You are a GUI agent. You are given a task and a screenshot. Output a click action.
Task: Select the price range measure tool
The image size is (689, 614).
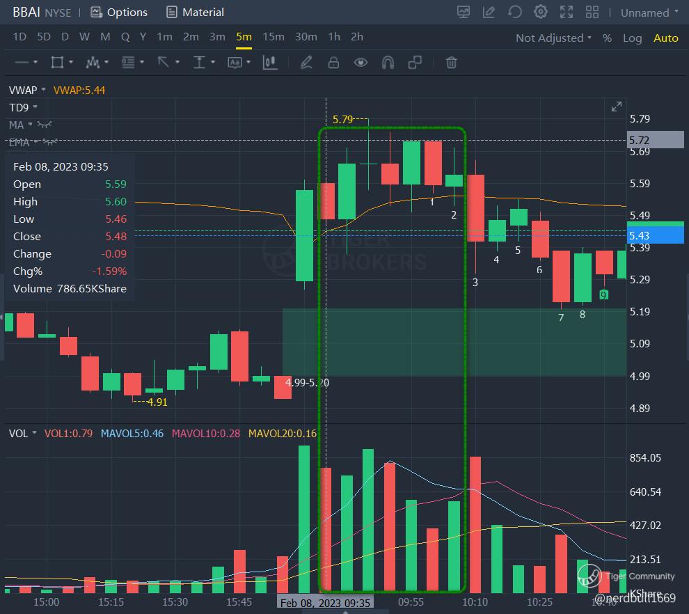coord(199,63)
